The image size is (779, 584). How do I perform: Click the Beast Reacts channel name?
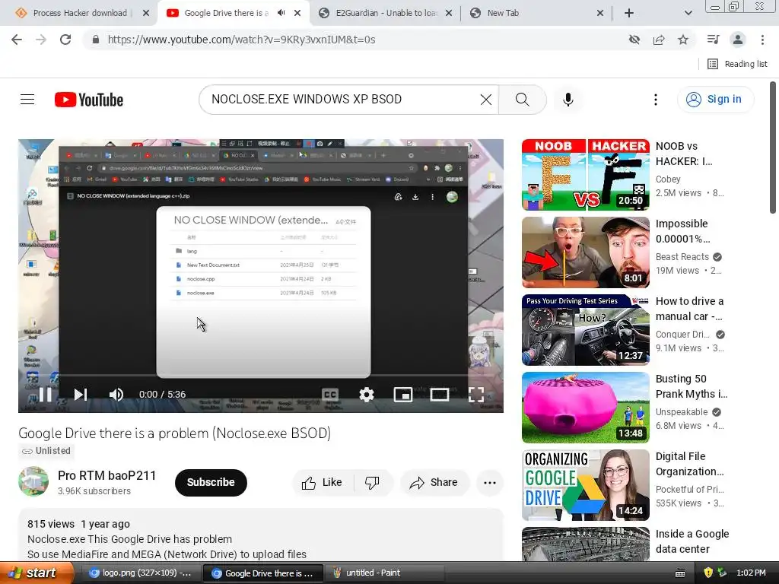click(x=682, y=257)
